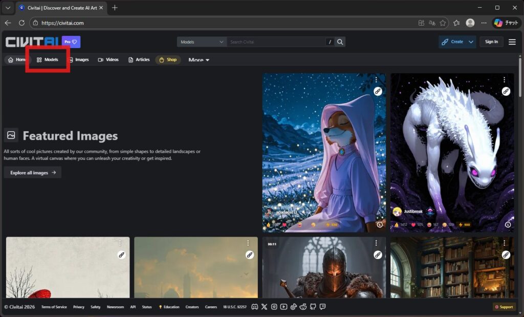The width and height of the screenshot is (524, 317).
Task: Switch to the Images tab
Action: point(78,60)
